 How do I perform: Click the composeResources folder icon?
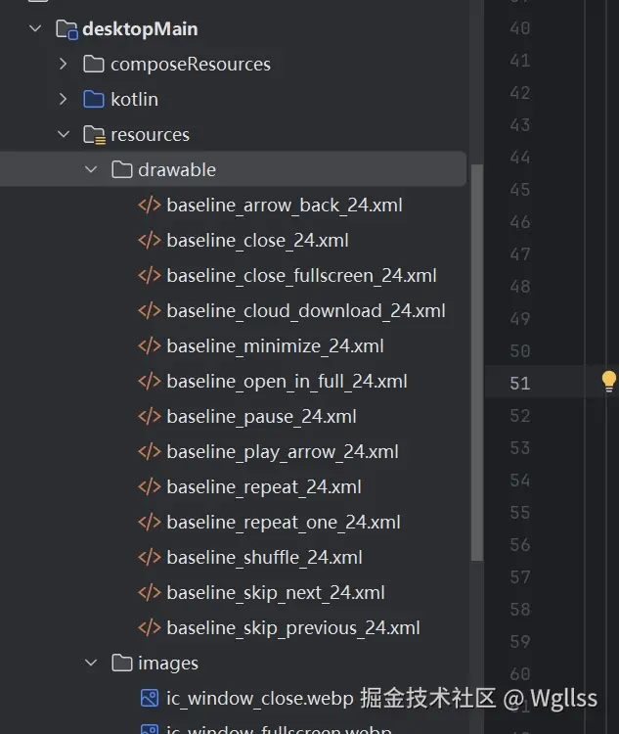(94, 65)
